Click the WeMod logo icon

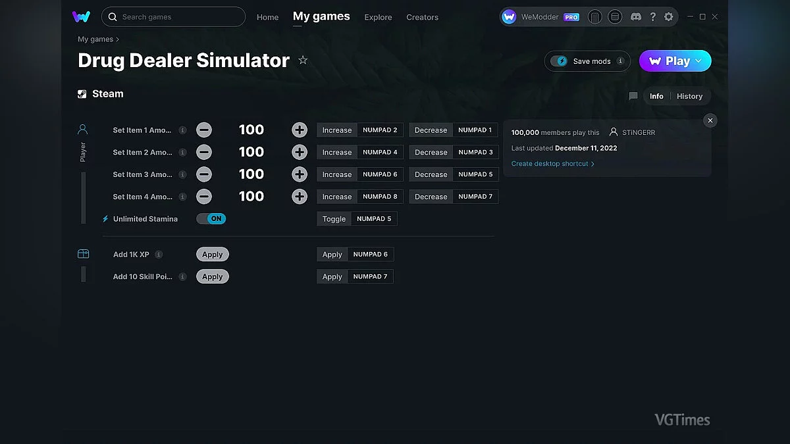[x=81, y=16]
